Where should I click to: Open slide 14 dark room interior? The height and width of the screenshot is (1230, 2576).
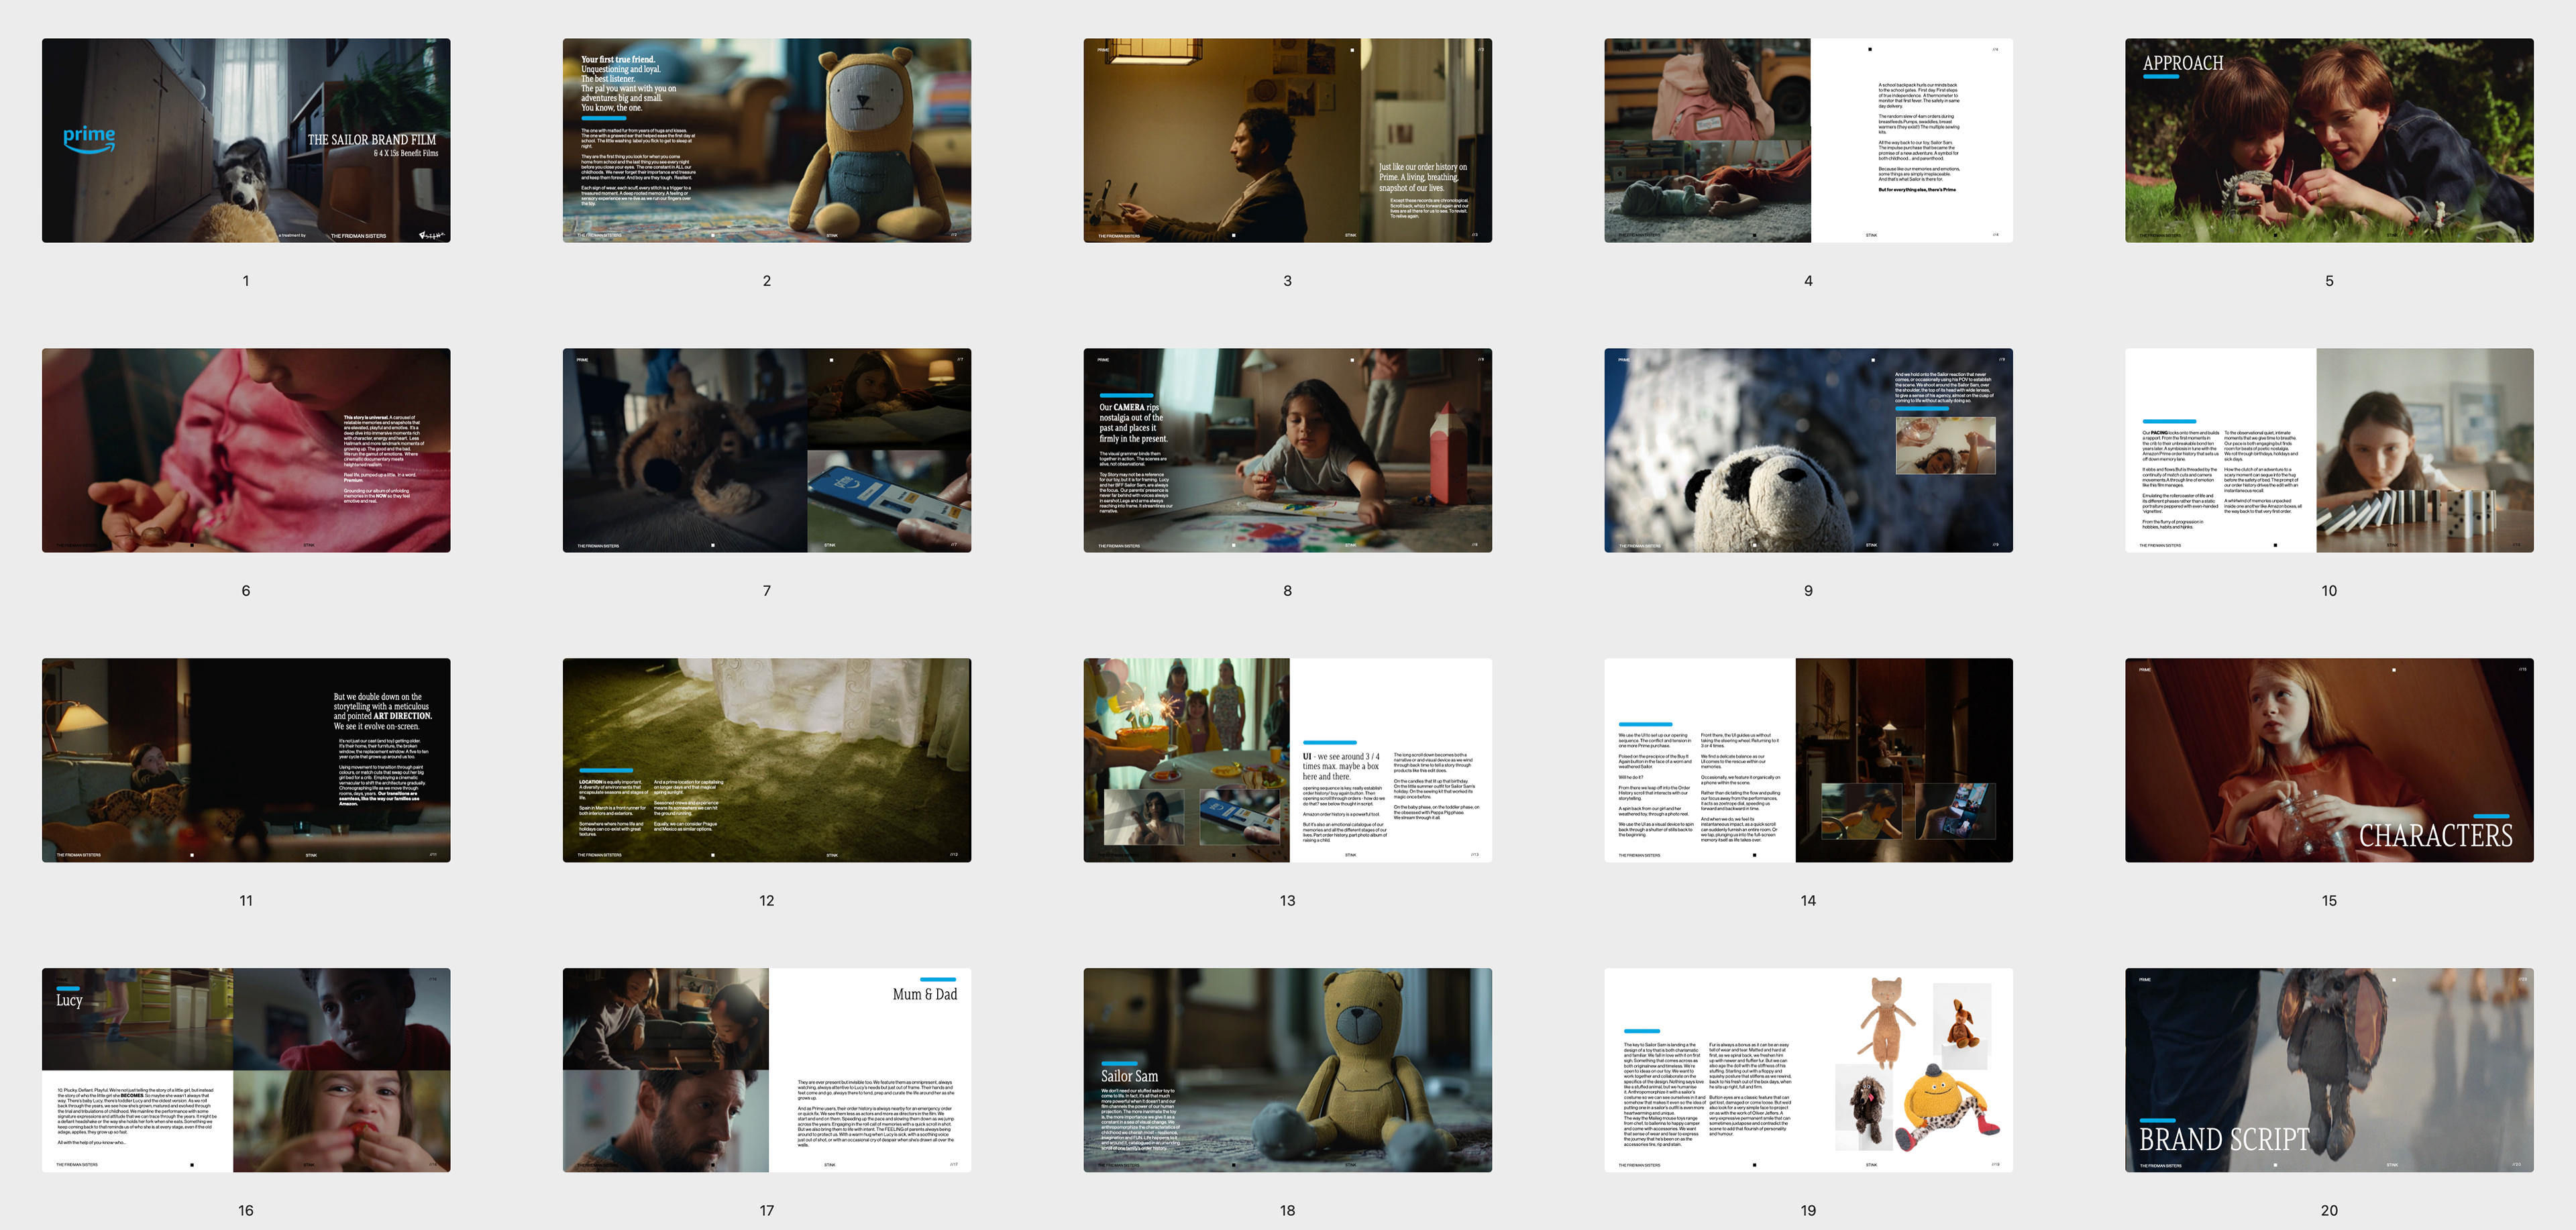tap(1808, 760)
